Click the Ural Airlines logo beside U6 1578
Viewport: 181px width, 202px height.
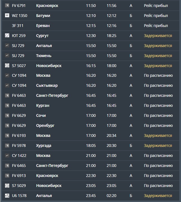pyautogui.click(x=7, y=196)
